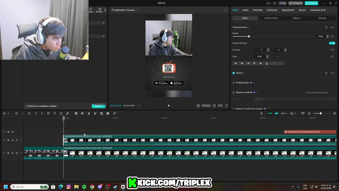Click the timeline zoom slider handle
339x191 pixels.
click(x=321, y=114)
